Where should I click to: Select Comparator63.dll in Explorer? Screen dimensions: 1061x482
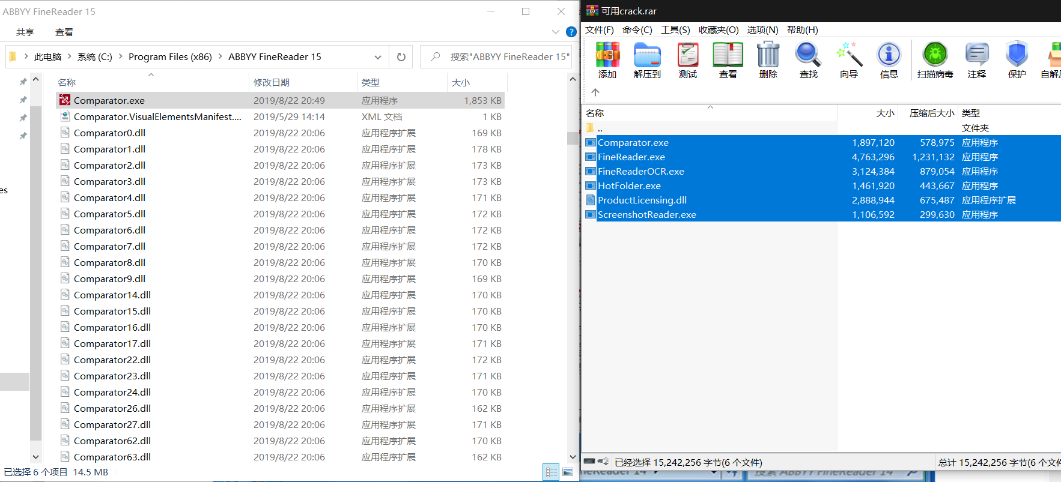(x=280, y=457)
